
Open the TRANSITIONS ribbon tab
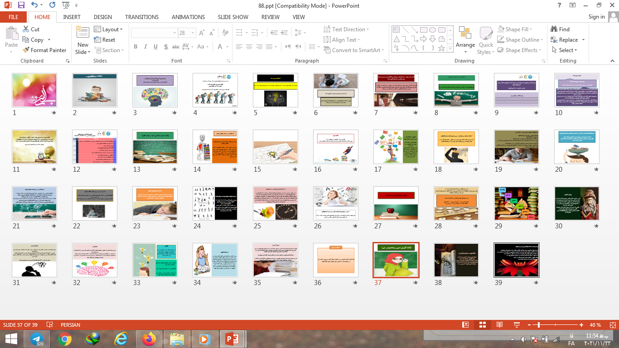(x=142, y=17)
